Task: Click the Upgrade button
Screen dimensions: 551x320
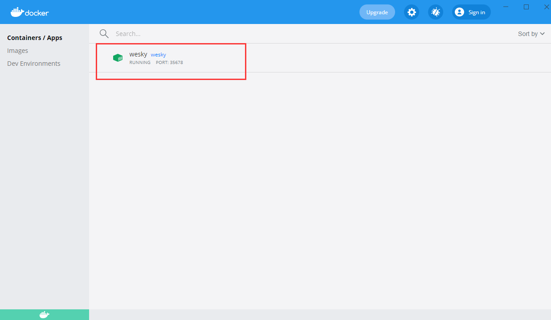Action: 377,12
